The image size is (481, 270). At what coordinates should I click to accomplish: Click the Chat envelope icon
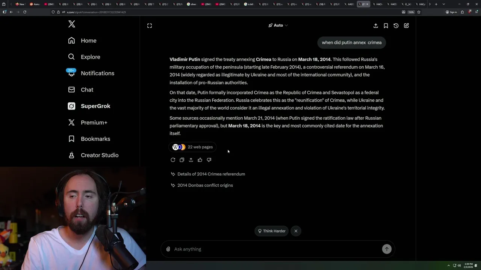71,90
